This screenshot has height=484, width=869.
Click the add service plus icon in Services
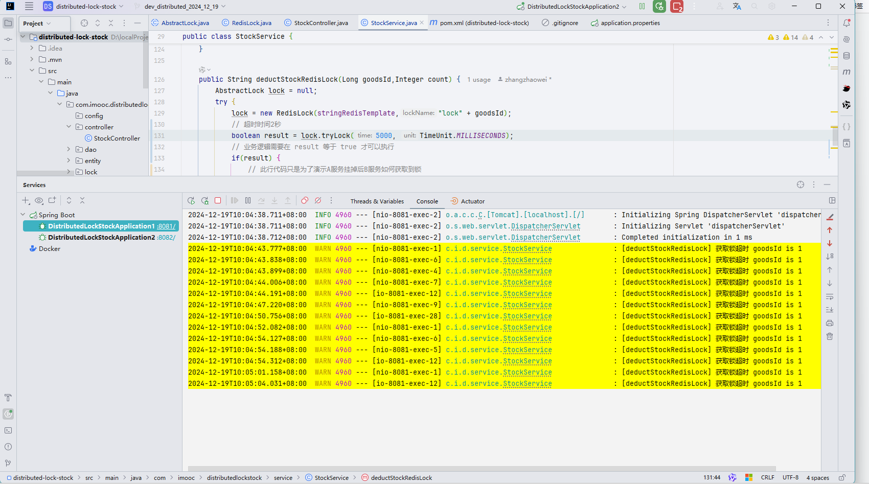(26, 200)
